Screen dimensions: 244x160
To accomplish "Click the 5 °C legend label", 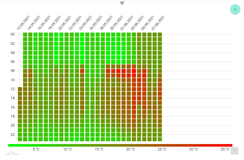I will 36,149.
